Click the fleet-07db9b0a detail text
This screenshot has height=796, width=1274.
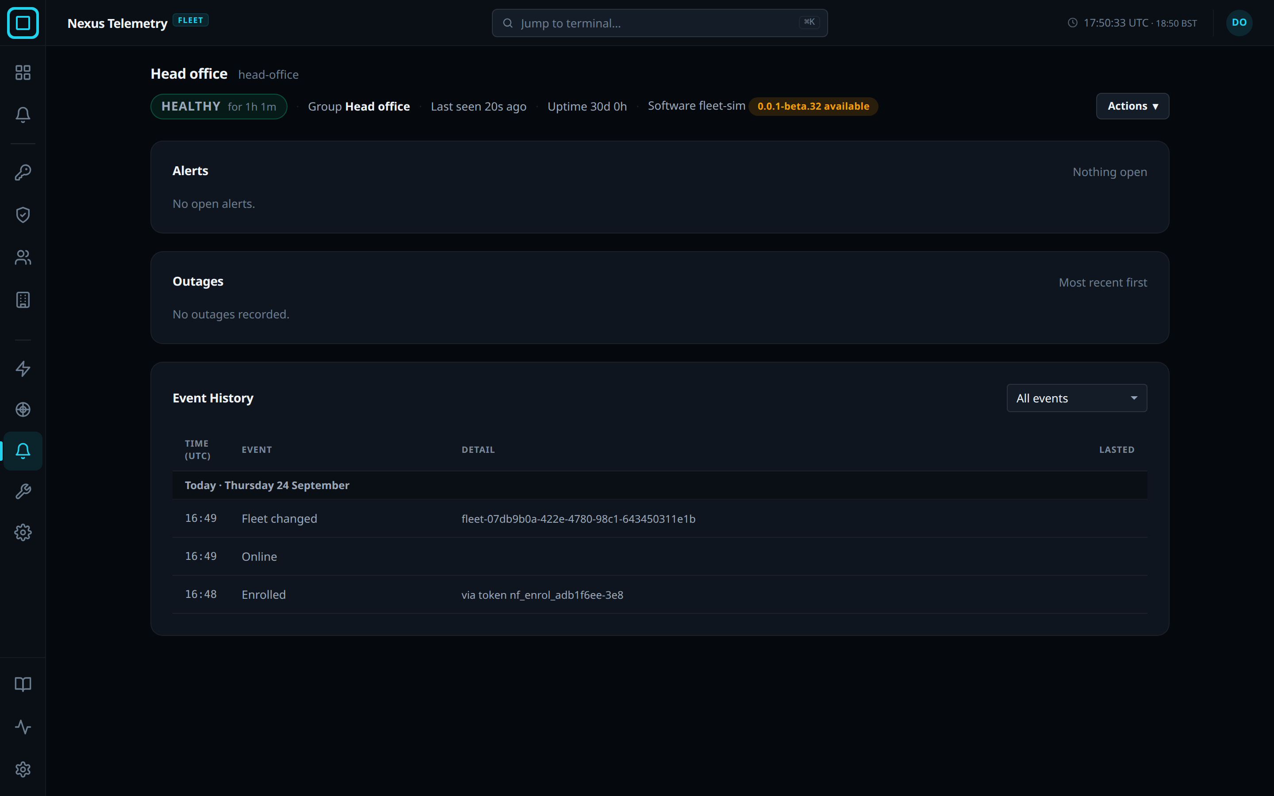(578, 519)
